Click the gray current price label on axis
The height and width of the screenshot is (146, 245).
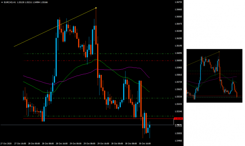[x=178, y=125]
